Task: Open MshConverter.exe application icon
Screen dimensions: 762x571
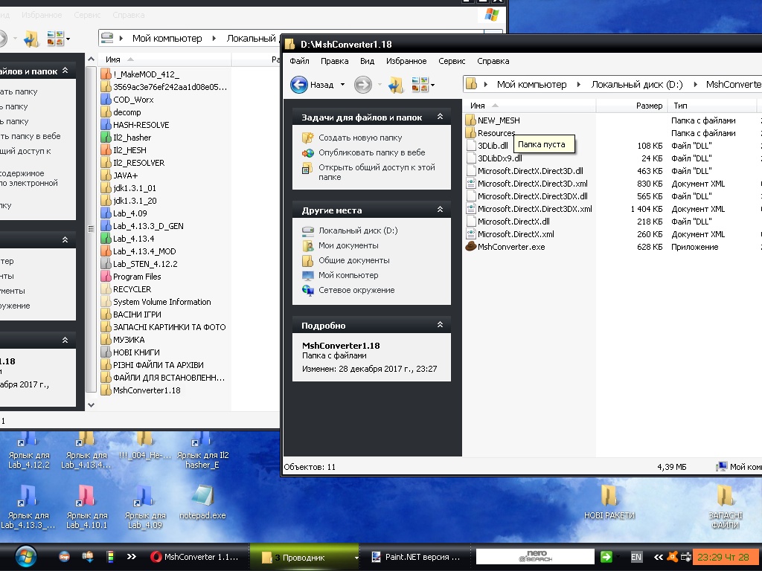Action: 470,247
